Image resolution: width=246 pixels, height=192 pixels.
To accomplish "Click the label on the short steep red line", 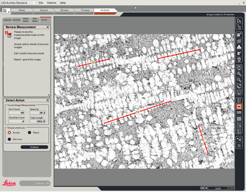I will [x=203, y=140].
